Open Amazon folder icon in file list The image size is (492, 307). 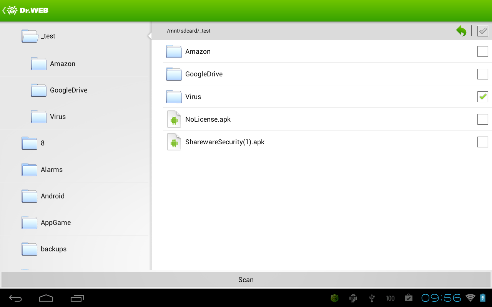[x=174, y=51]
